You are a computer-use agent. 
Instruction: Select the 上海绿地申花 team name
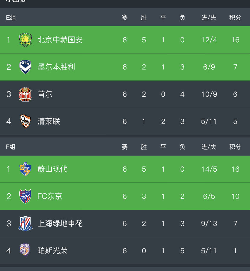60,224
